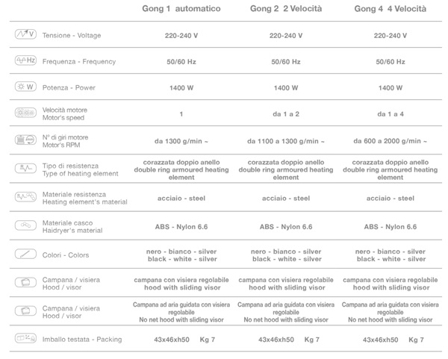Screen dimensions: 448x359
Task: Click Gong 2 ABS - Nylon 6.6 cell
Action: [x=285, y=226]
